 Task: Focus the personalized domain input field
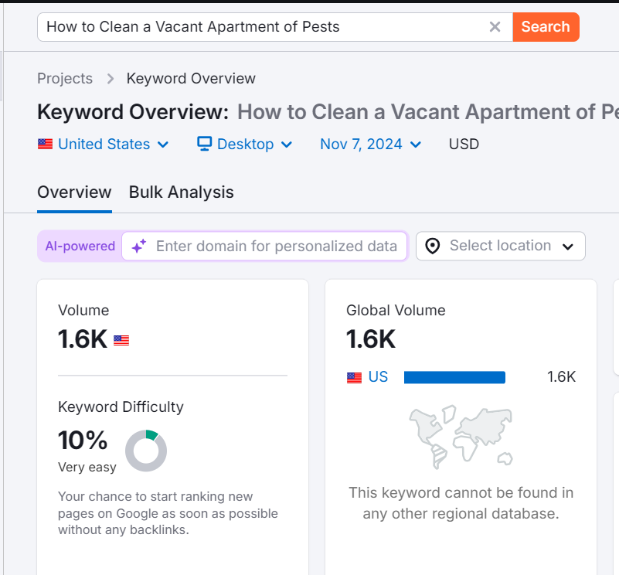276,247
